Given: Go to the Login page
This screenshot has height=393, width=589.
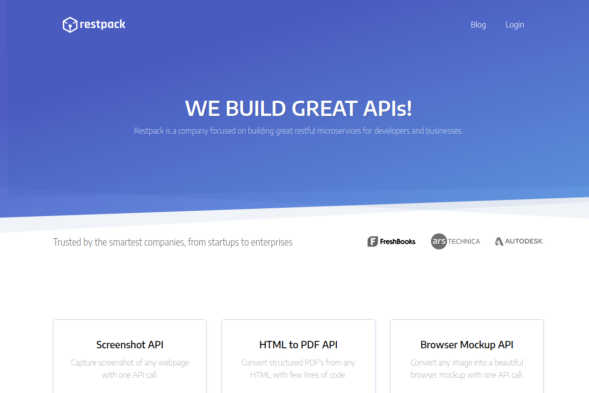Looking at the screenshot, I should click(x=515, y=25).
